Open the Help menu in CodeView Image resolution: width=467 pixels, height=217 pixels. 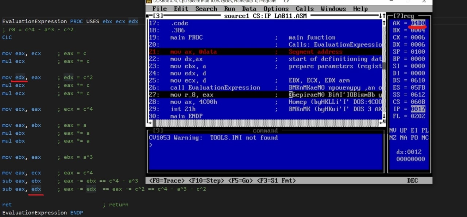click(360, 9)
